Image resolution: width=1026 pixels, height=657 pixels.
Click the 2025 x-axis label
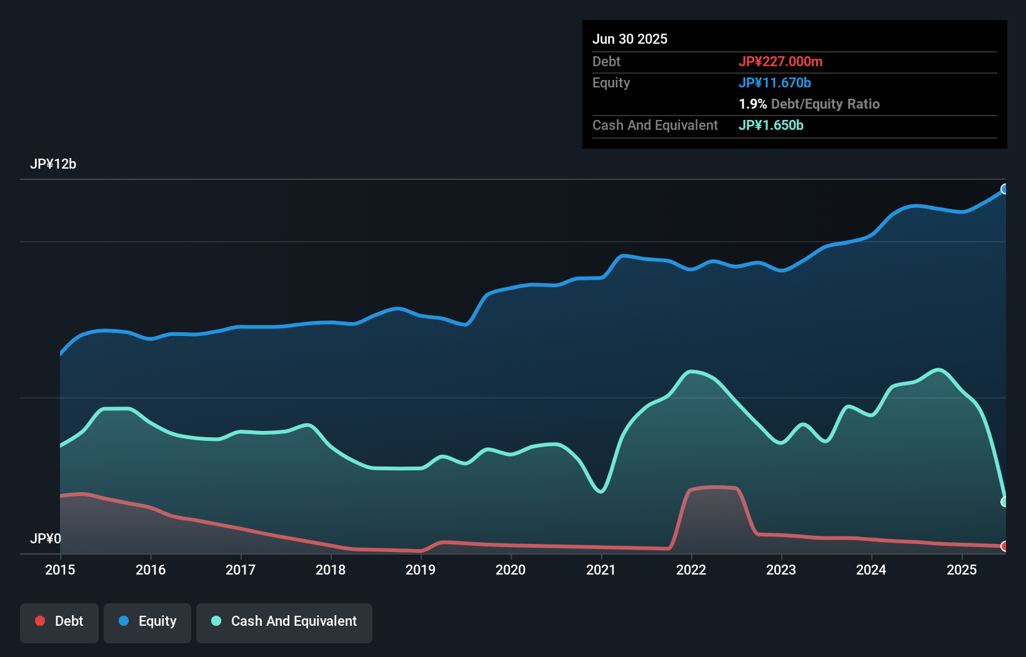962,570
